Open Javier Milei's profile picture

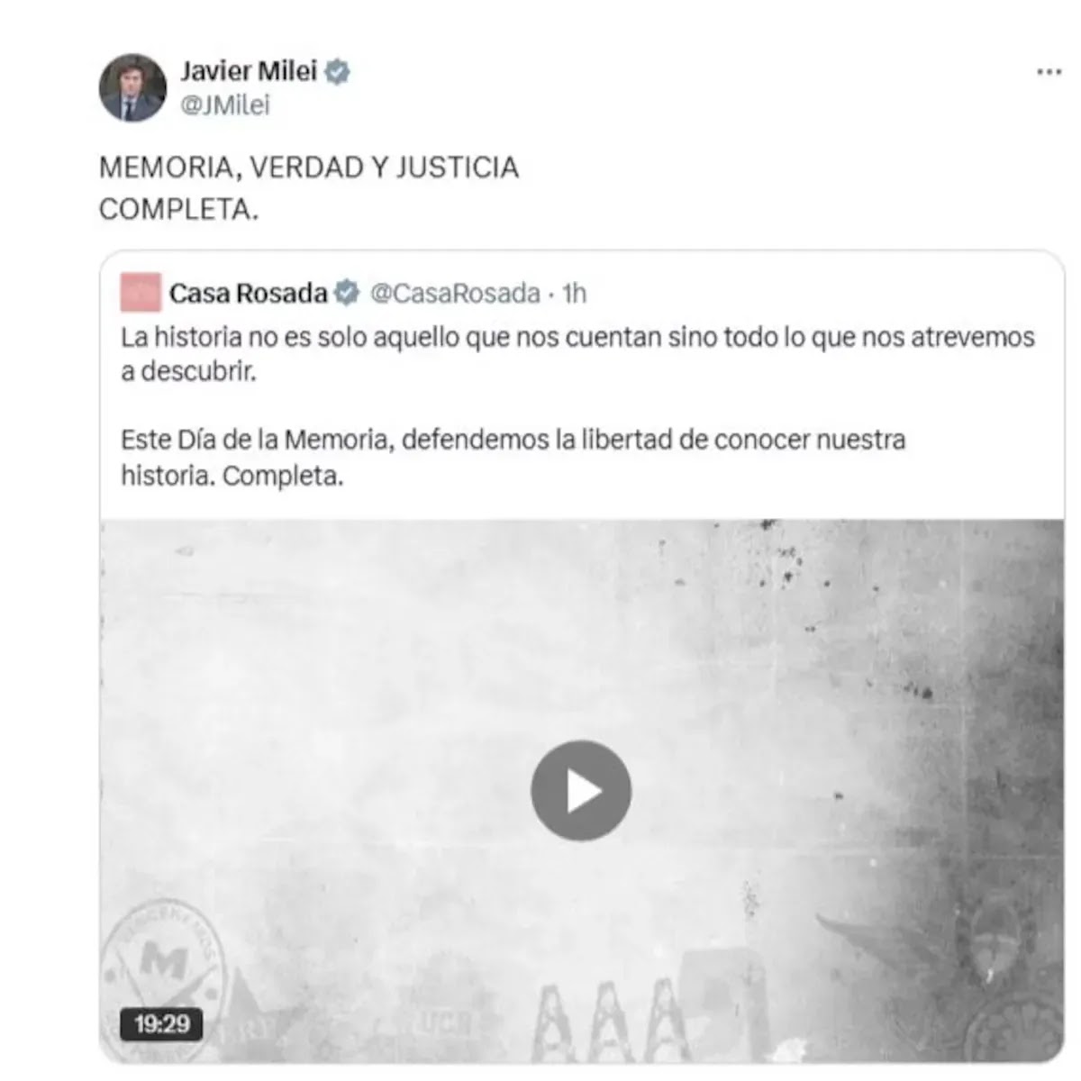(132, 87)
